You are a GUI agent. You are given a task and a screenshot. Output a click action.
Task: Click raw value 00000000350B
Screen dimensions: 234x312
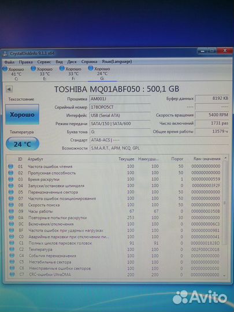point(205,211)
